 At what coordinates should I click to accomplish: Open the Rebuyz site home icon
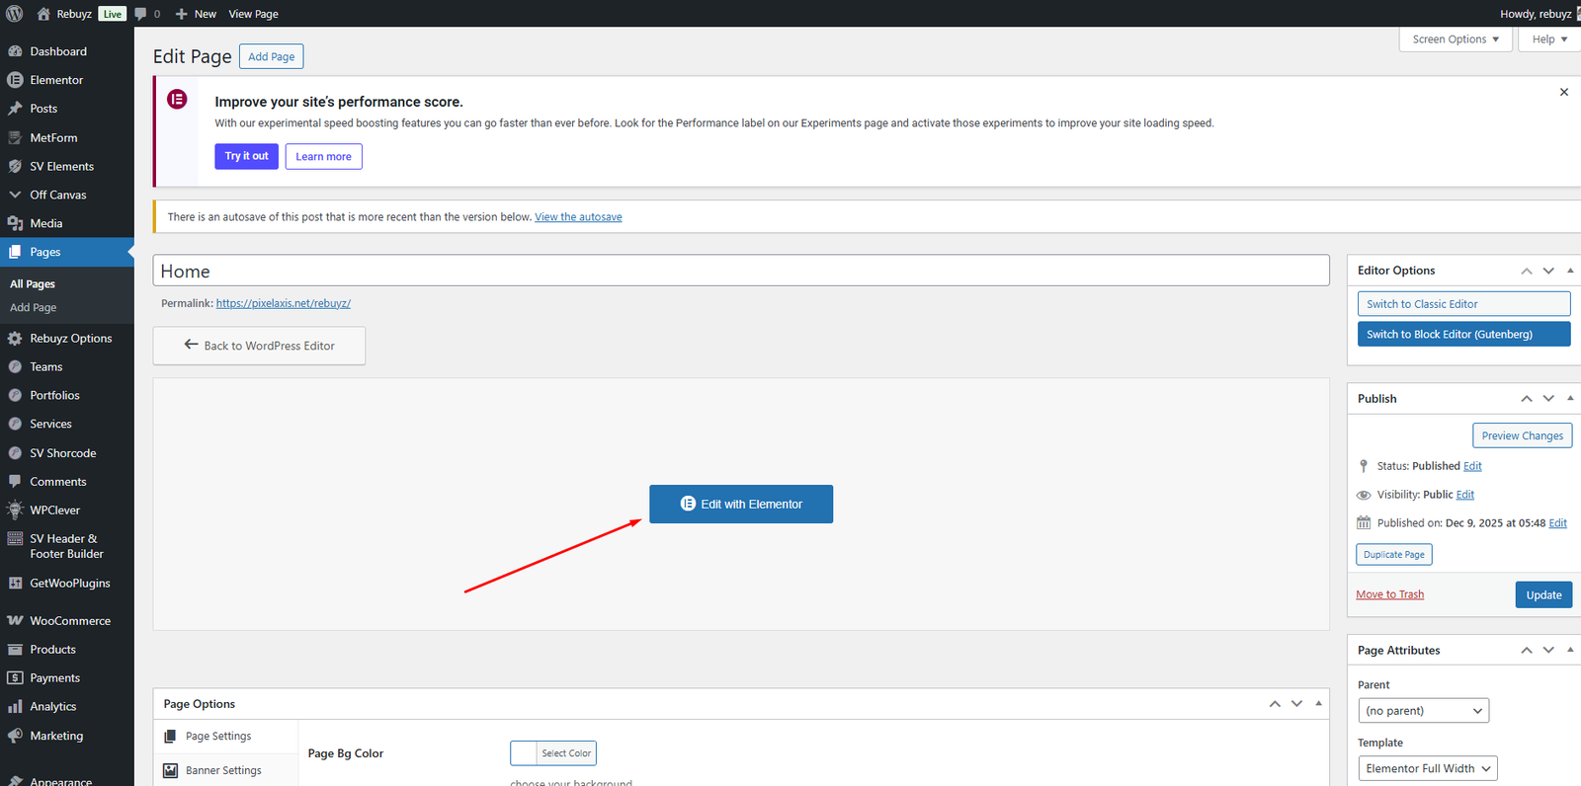[x=43, y=14]
